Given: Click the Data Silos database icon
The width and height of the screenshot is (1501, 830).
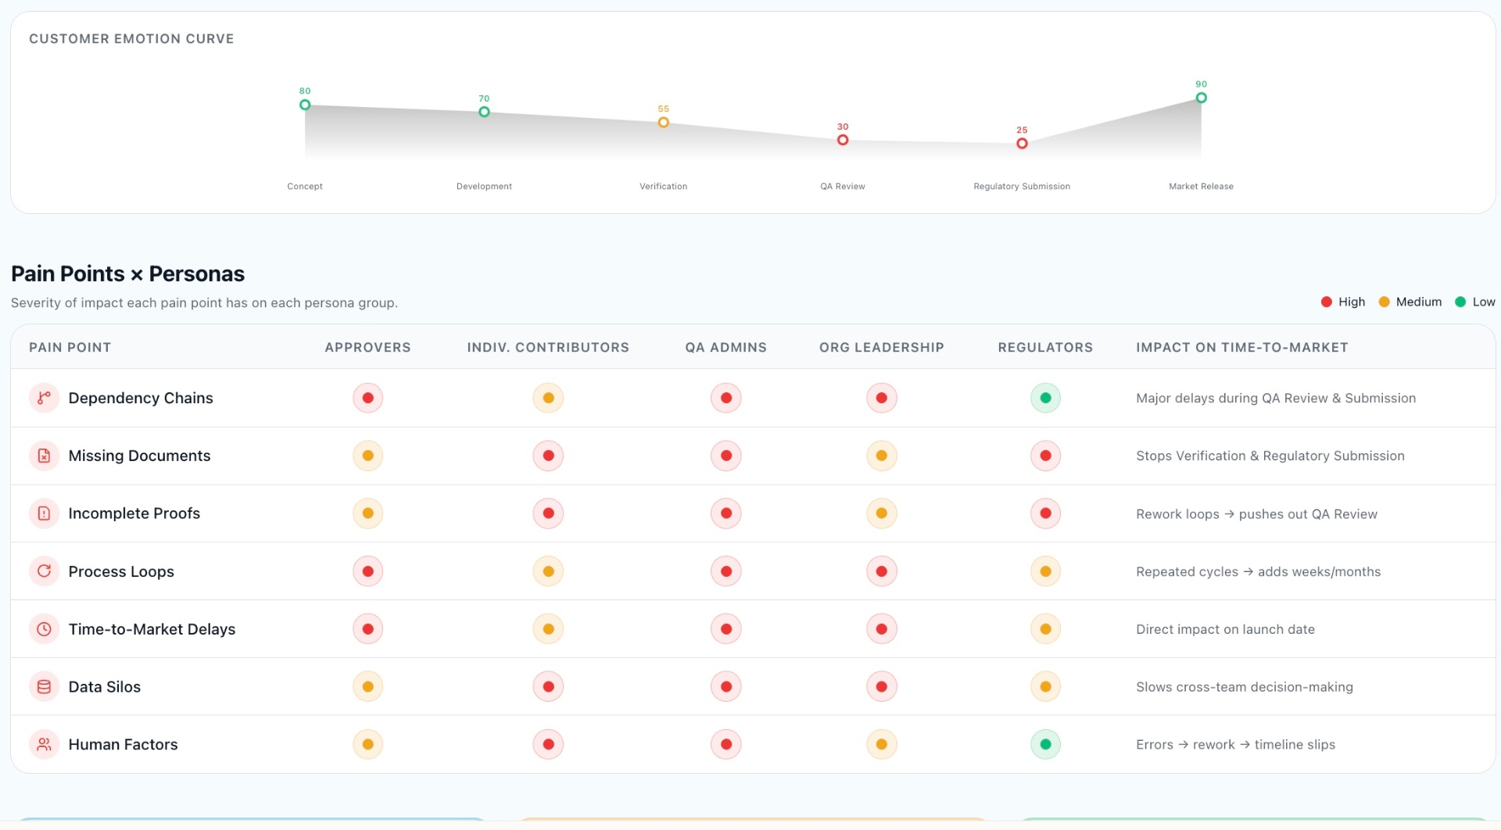Looking at the screenshot, I should [x=45, y=687].
